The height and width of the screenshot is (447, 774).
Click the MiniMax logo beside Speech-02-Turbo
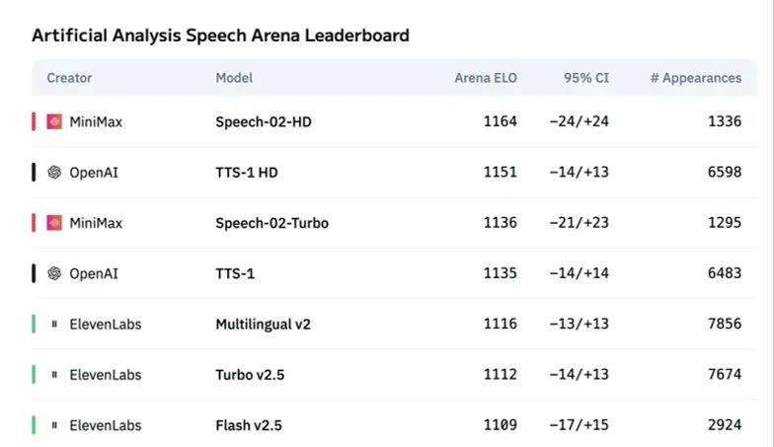(x=54, y=223)
